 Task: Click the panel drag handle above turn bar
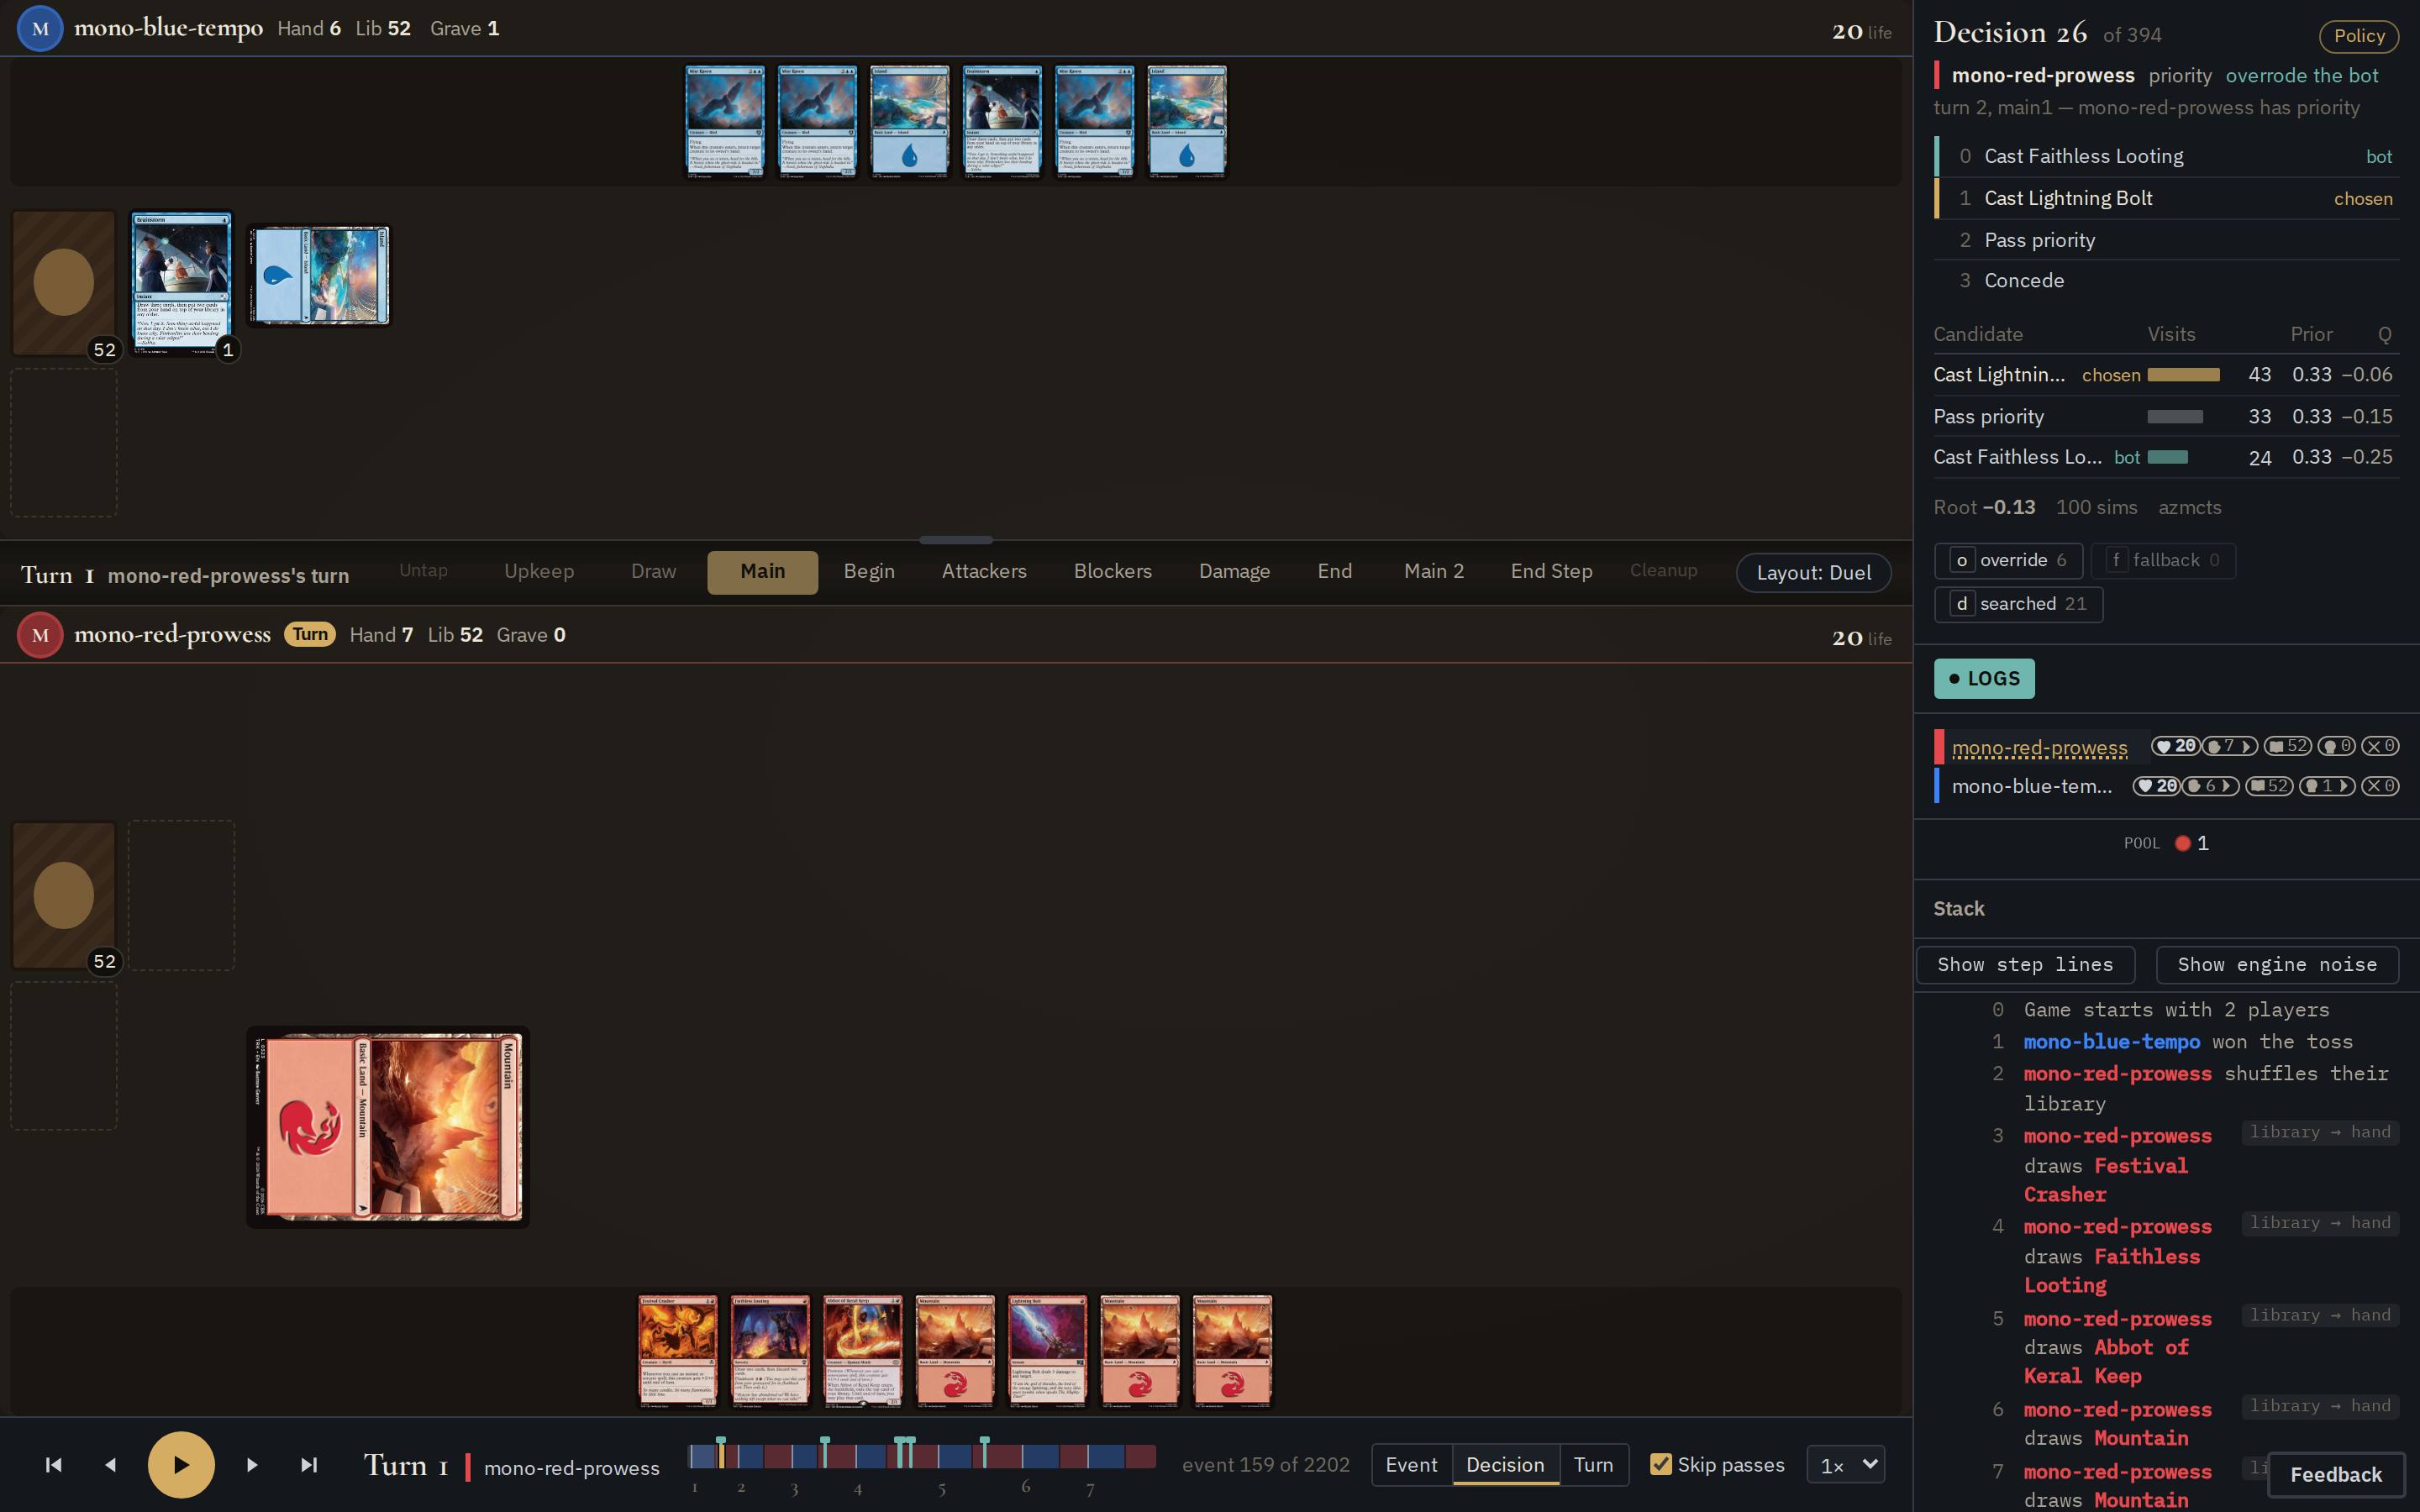coord(956,540)
